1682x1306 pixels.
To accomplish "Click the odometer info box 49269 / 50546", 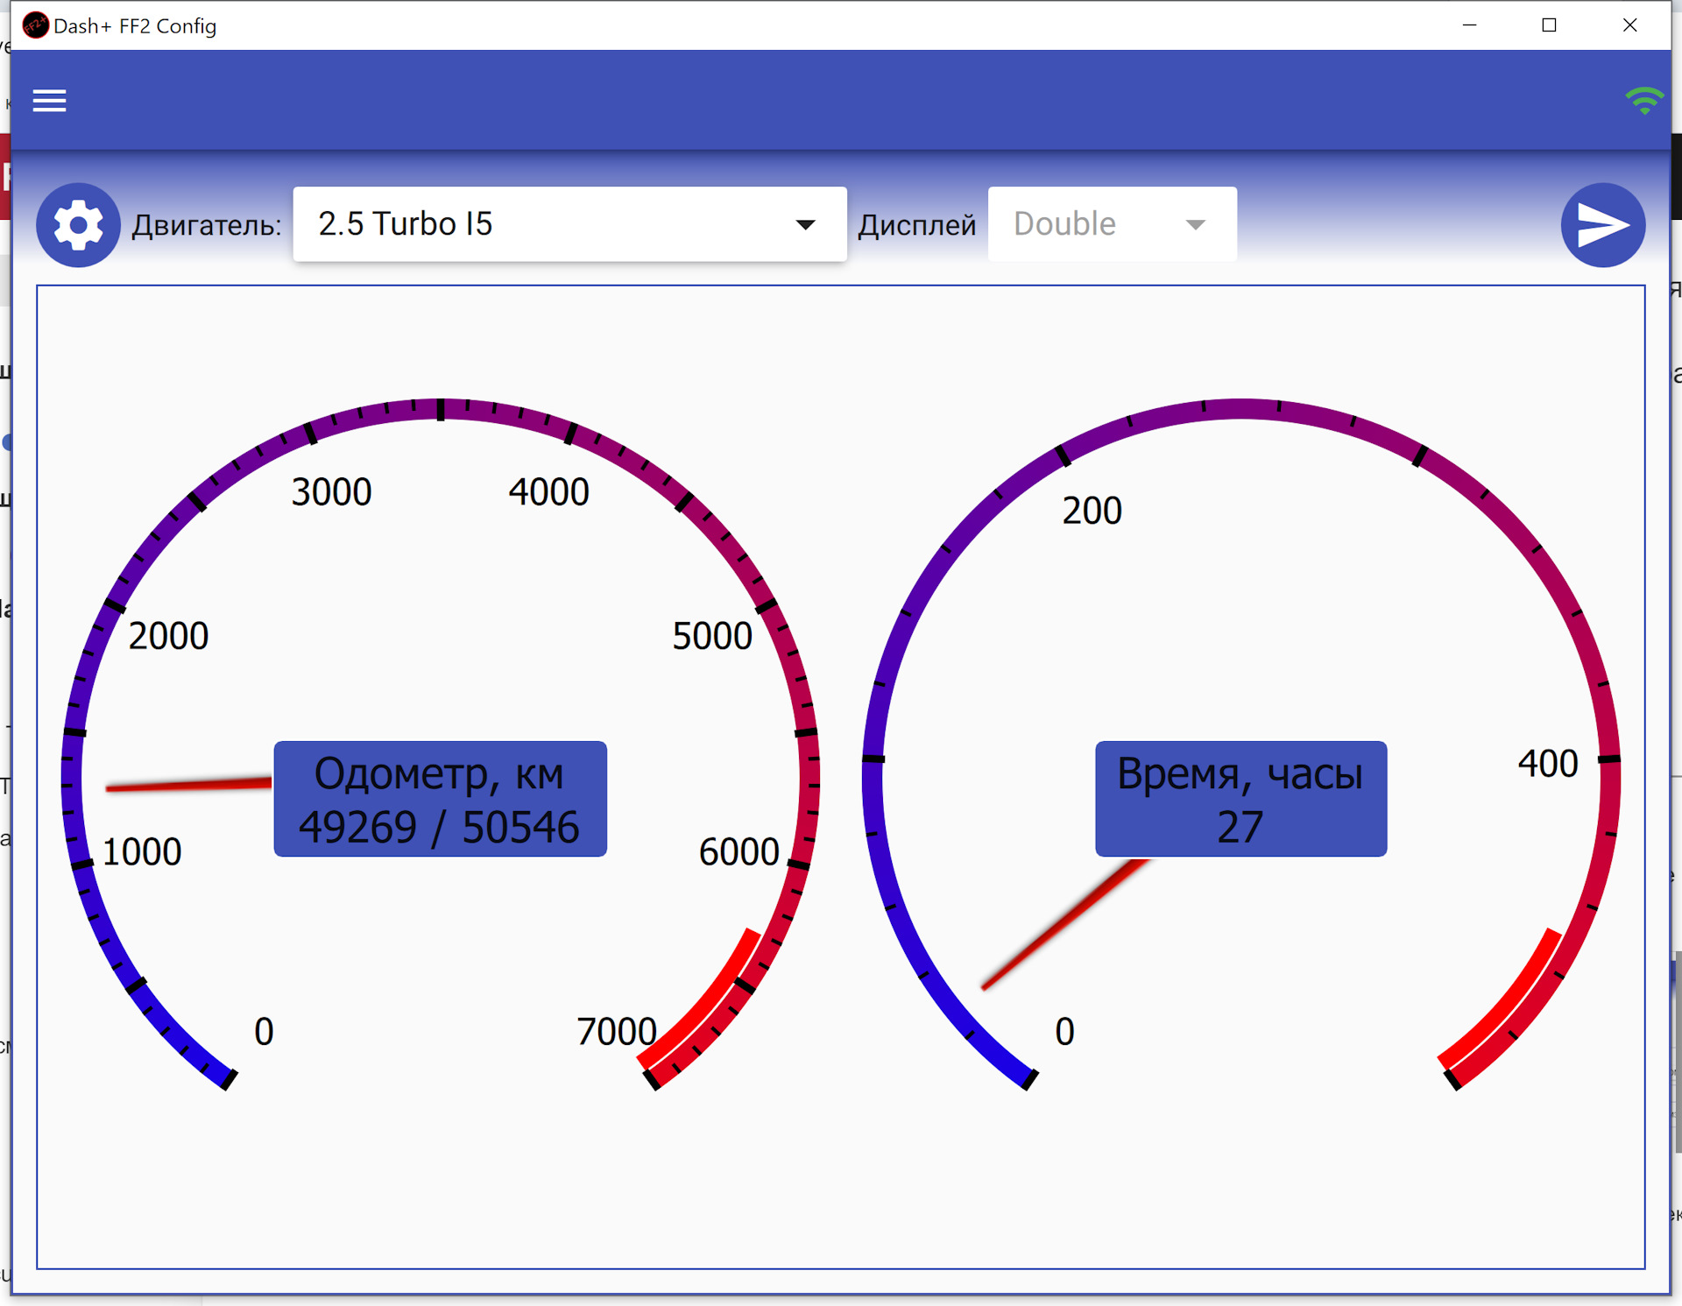I will 440,799.
